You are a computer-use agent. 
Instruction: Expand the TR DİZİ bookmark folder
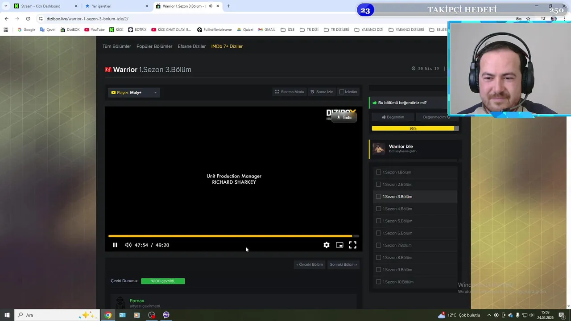(x=309, y=30)
